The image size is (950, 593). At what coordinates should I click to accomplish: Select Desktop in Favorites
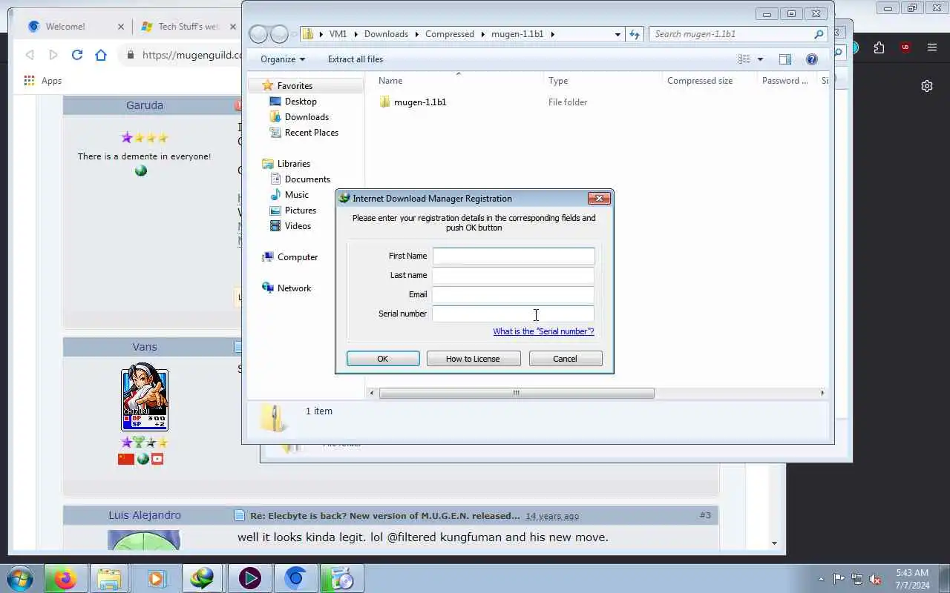pos(301,102)
